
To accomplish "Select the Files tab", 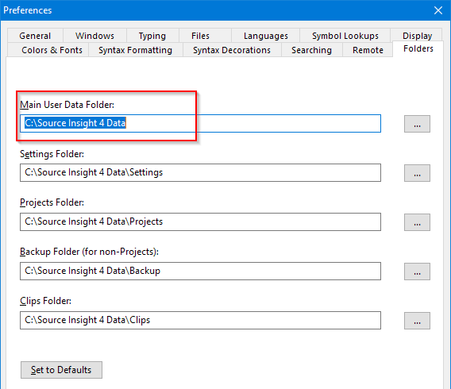I will pos(200,36).
